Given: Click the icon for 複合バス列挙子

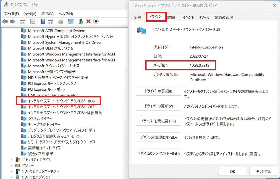Looking at the screenshot, I should [24, 154].
